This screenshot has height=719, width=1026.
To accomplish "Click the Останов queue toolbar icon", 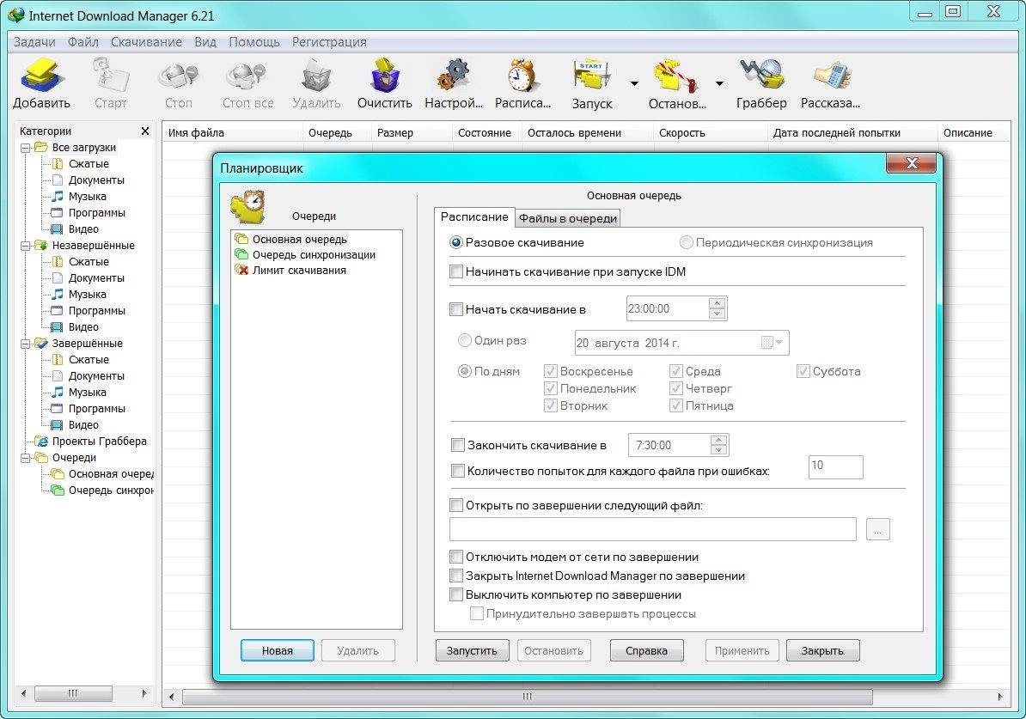I will pos(677,83).
